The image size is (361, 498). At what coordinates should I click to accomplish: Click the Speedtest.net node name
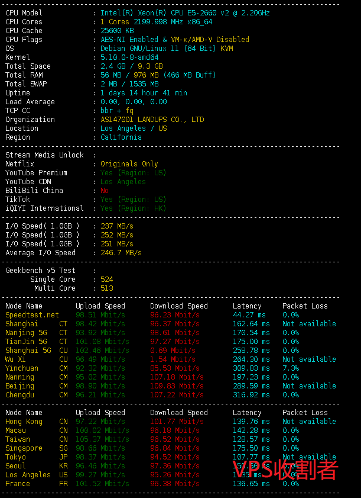[32, 315]
